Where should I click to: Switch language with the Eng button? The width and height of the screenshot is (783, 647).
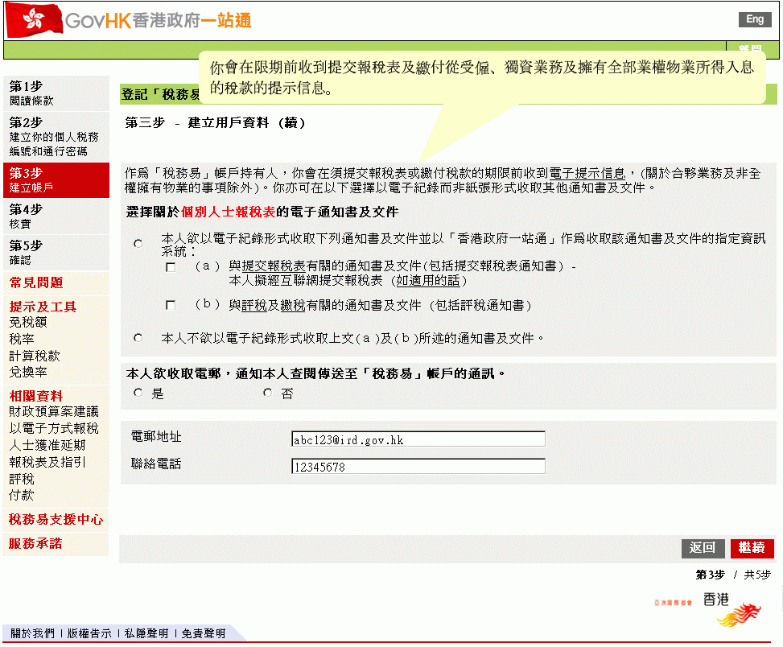coord(754,20)
